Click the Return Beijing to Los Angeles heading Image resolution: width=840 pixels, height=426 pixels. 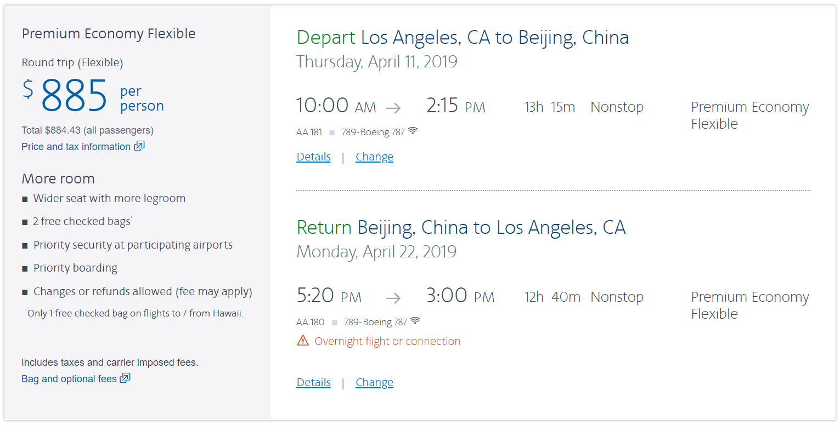461,228
